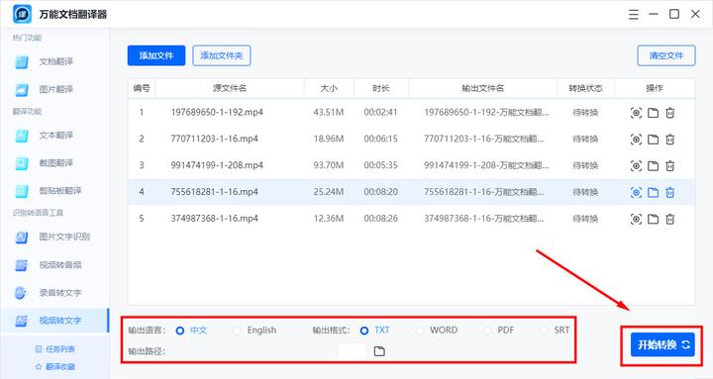713x379 pixels.
Task: Open folder for 197689650-1-192.mp4
Action: click(x=653, y=113)
